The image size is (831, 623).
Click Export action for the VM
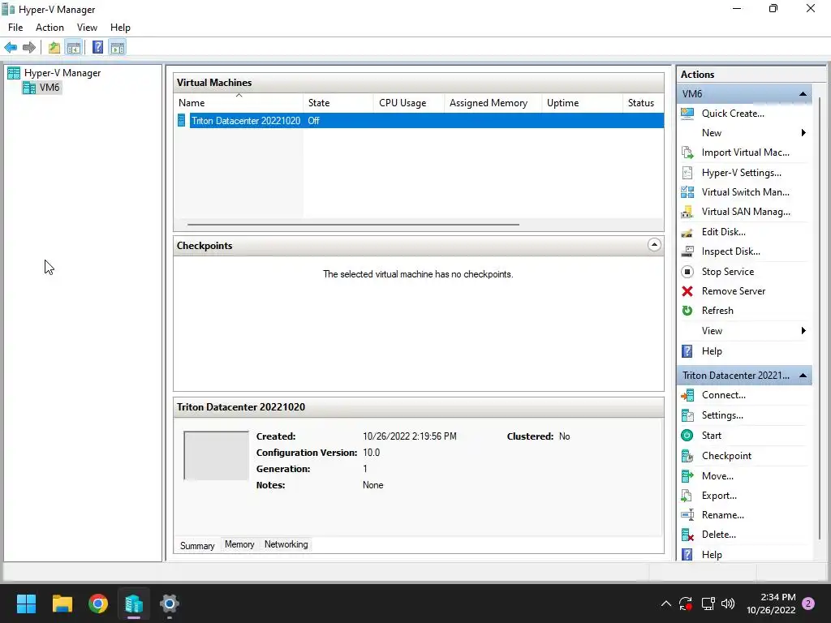(x=719, y=496)
